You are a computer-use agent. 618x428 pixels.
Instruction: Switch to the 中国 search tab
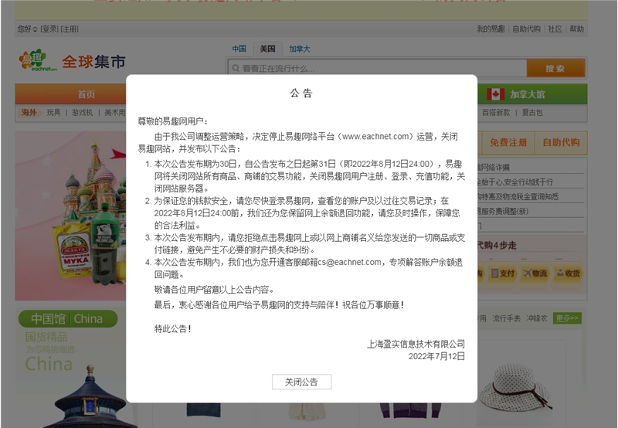pyautogui.click(x=239, y=49)
